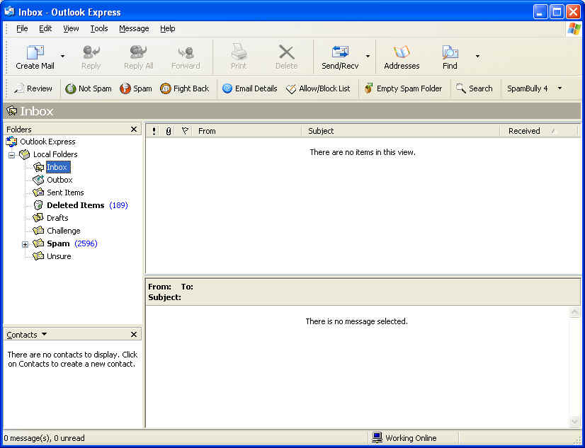Click the Spam button in SpamBully toolbar
585x448 pixels.
(136, 88)
